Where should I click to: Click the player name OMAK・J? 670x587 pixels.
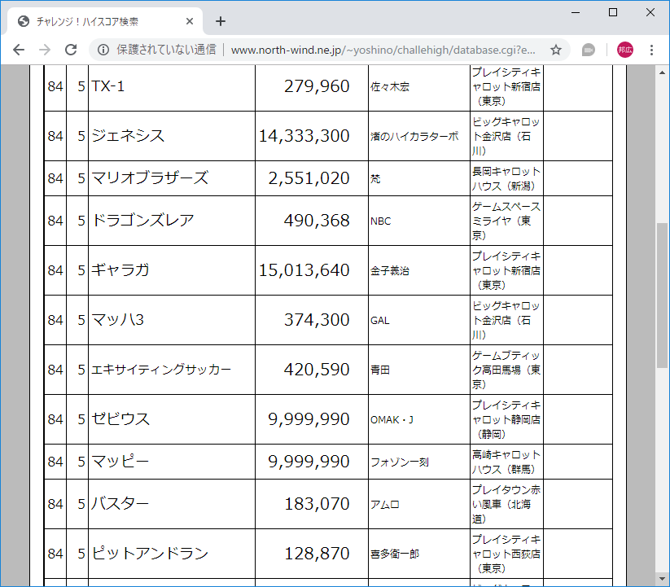point(392,419)
